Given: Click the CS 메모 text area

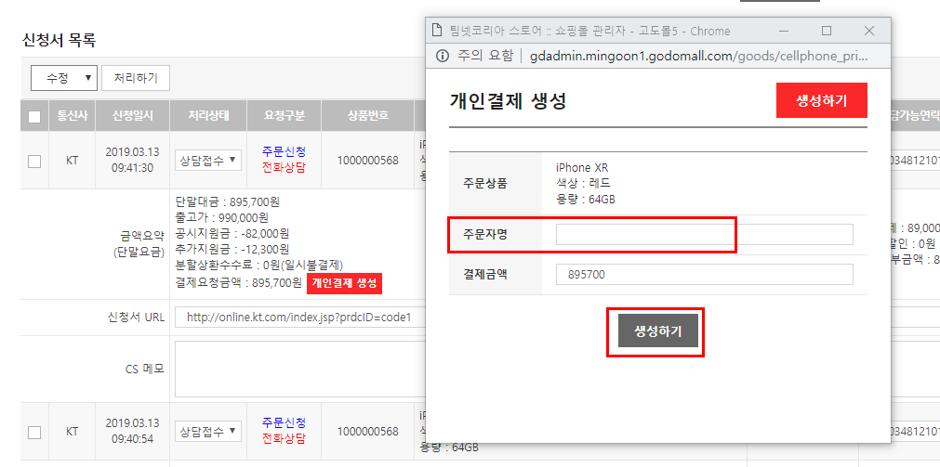Looking at the screenshot, I should (298, 369).
